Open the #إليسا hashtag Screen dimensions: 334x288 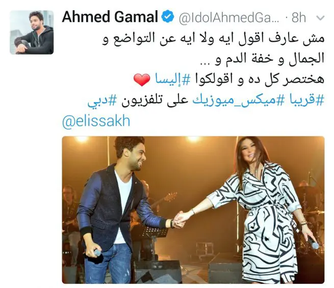[x=172, y=80]
